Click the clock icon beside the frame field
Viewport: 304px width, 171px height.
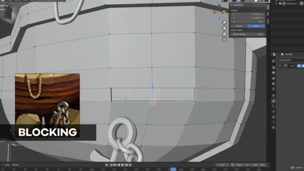(x=232, y=165)
